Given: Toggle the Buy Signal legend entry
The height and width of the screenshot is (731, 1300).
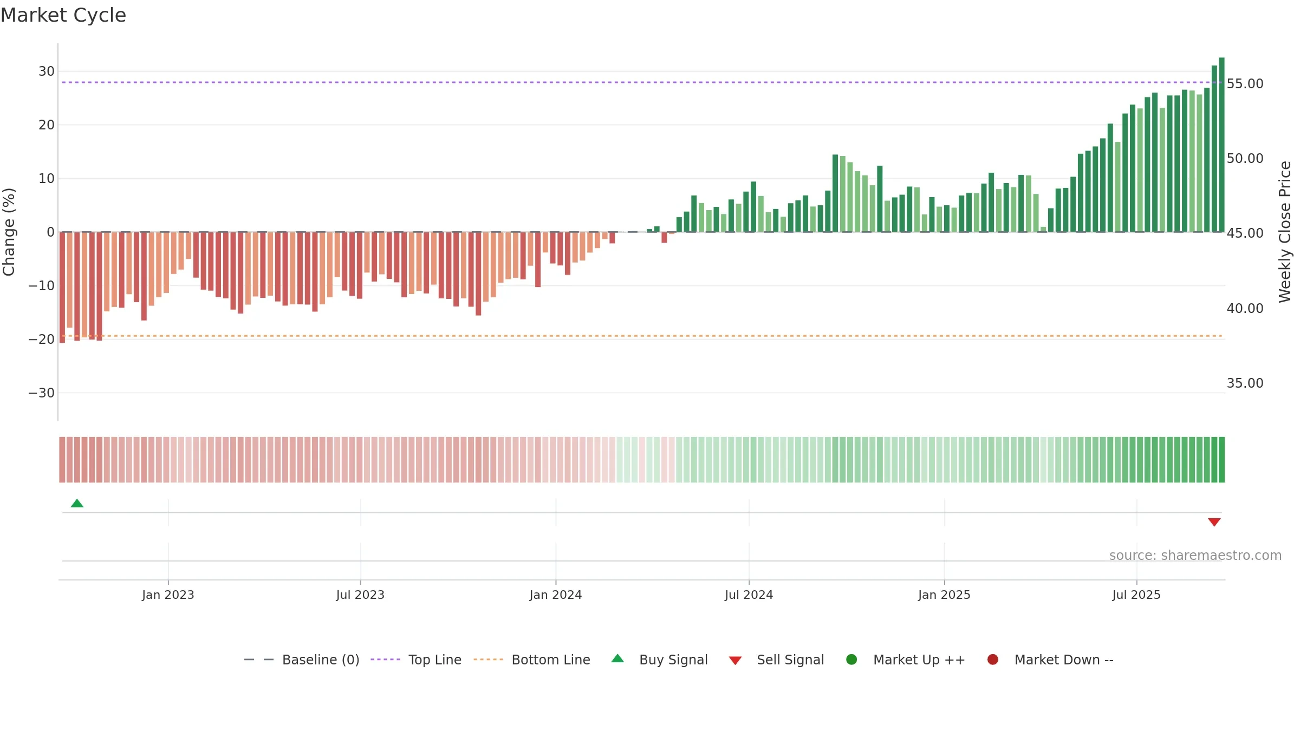Looking at the screenshot, I should point(659,660).
